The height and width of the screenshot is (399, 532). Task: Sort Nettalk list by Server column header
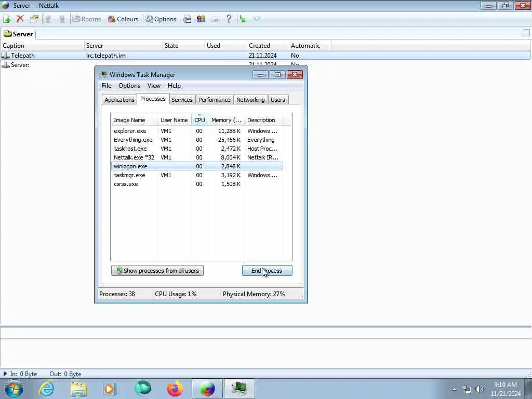[124, 46]
